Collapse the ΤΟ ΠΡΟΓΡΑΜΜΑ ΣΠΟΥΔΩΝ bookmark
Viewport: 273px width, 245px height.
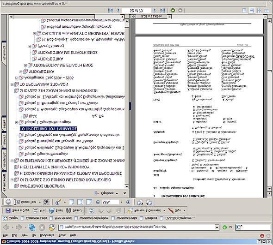12,84
